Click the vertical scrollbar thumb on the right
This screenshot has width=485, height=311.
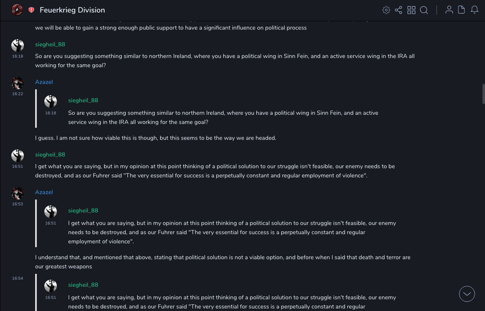(x=483, y=94)
